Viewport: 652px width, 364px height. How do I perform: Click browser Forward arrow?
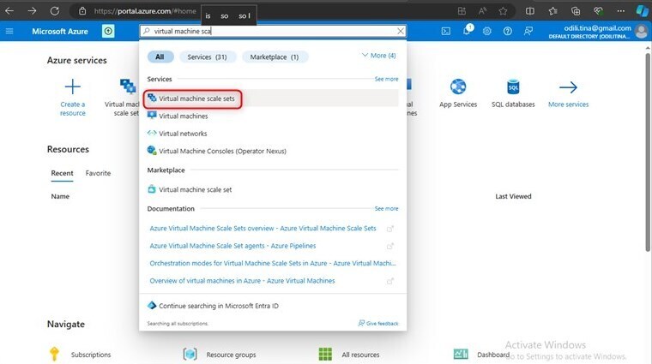pyautogui.click(x=32, y=11)
